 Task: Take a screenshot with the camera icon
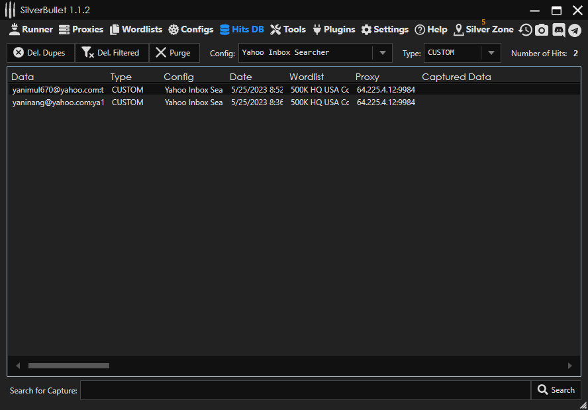click(542, 30)
